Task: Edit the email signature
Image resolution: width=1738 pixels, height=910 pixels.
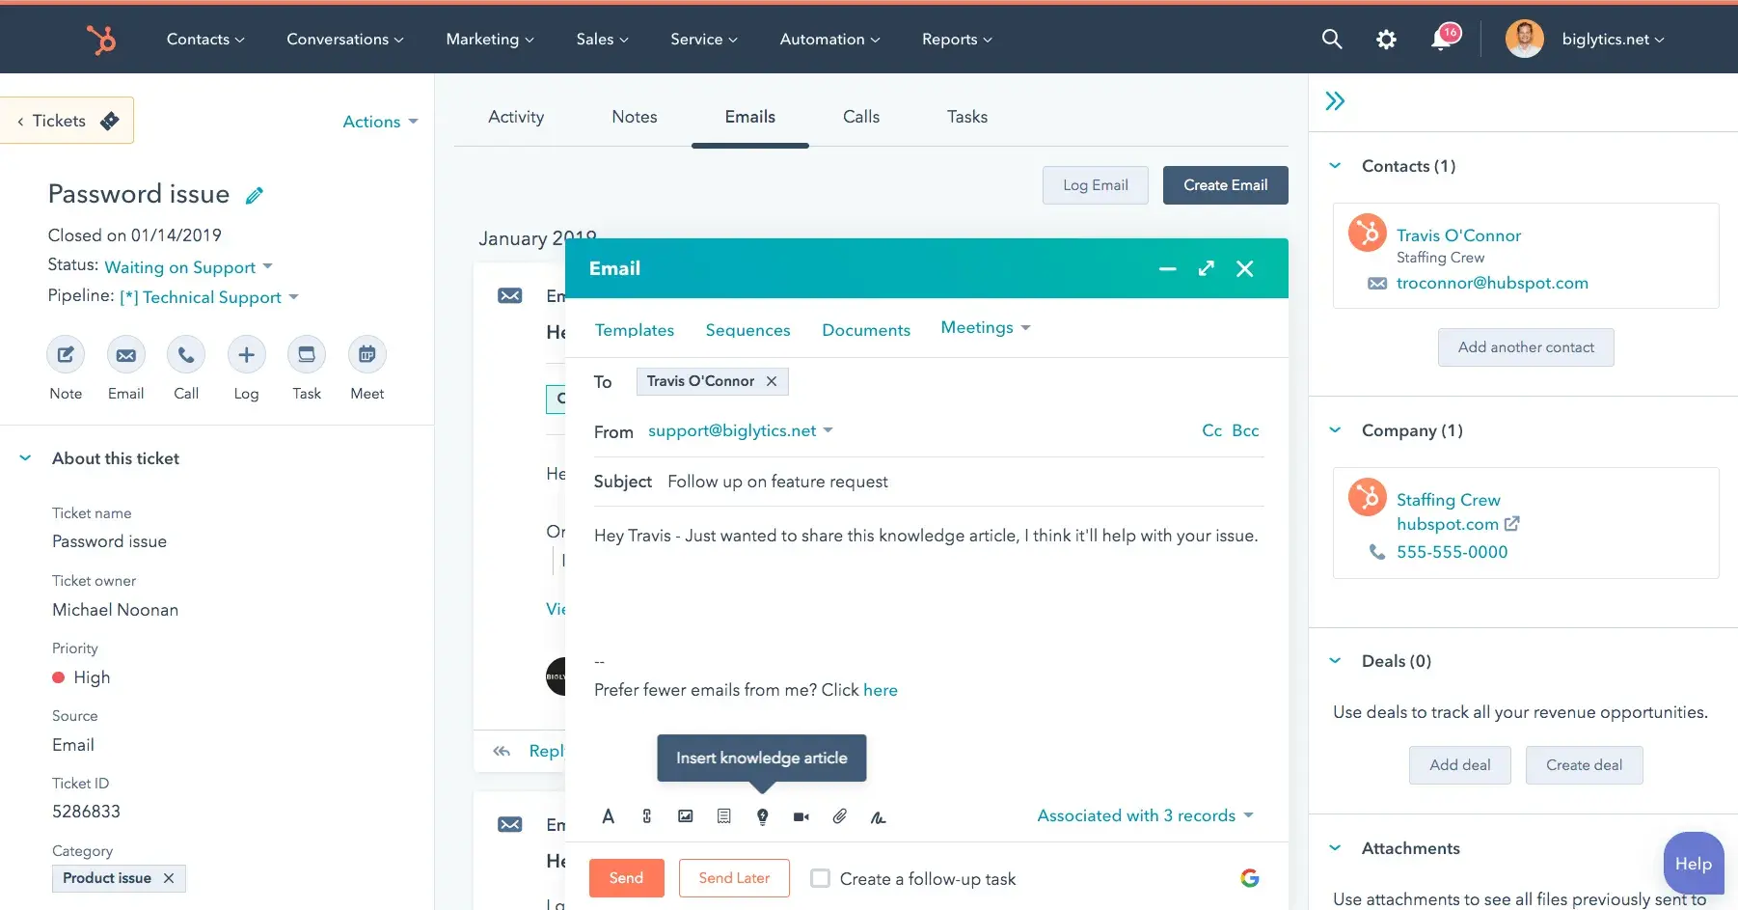Action: coord(878,816)
